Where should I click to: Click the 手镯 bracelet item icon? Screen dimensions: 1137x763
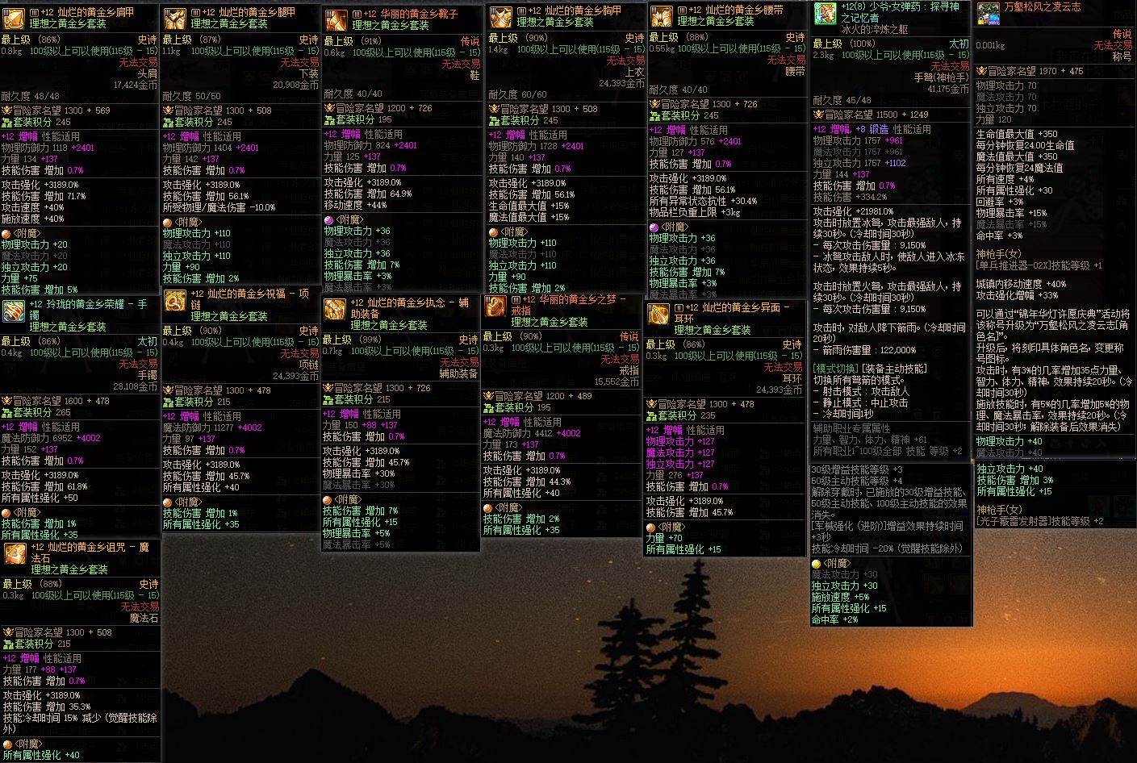coord(13,311)
